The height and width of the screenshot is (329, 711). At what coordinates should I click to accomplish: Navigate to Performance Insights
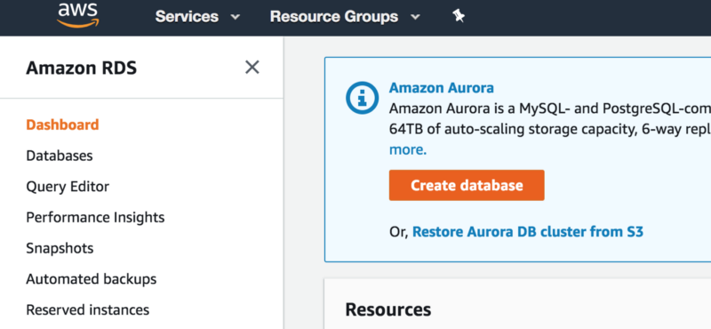pos(95,217)
